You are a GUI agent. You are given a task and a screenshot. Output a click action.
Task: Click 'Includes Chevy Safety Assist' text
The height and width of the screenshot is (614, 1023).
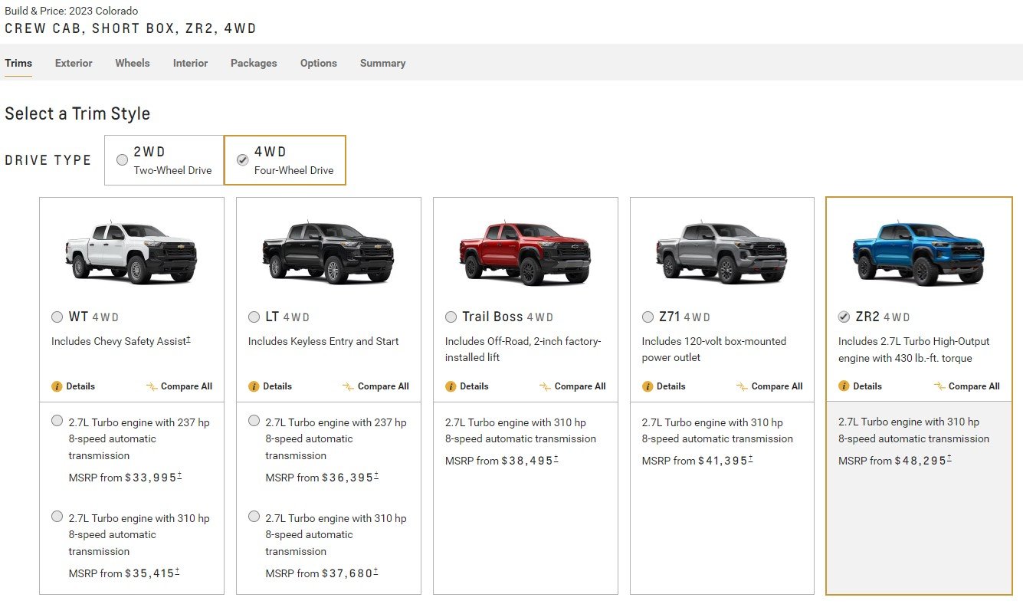point(120,341)
